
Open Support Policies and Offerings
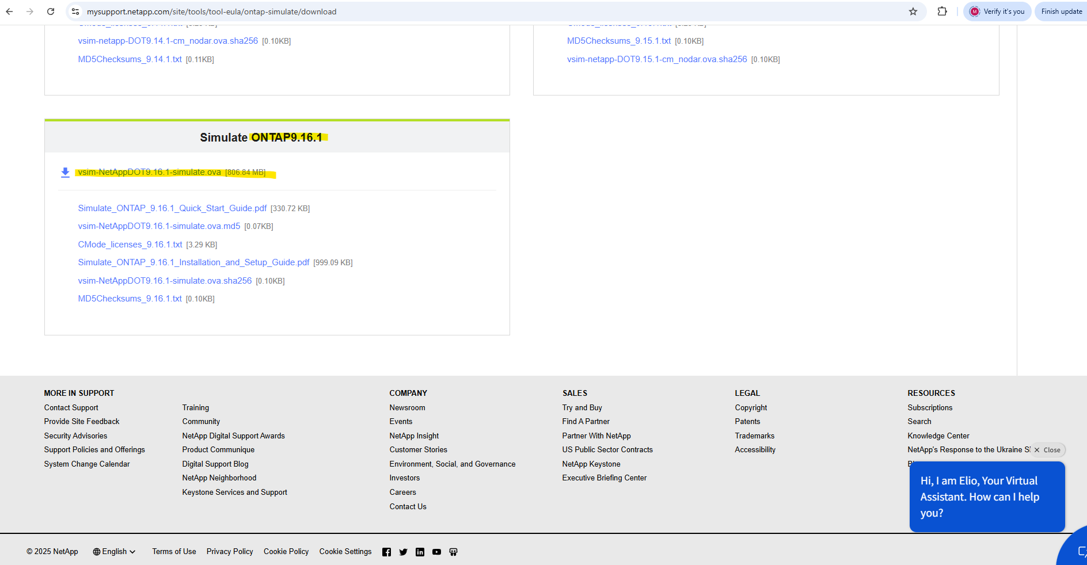click(x=94, y=449)
